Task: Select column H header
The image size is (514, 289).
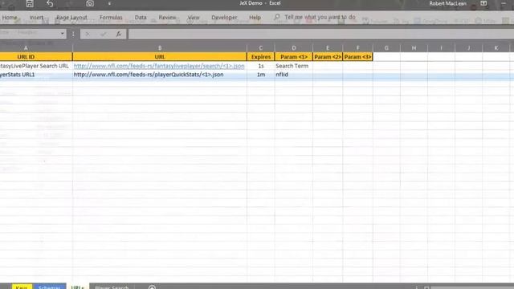Action: click(414, 48)
